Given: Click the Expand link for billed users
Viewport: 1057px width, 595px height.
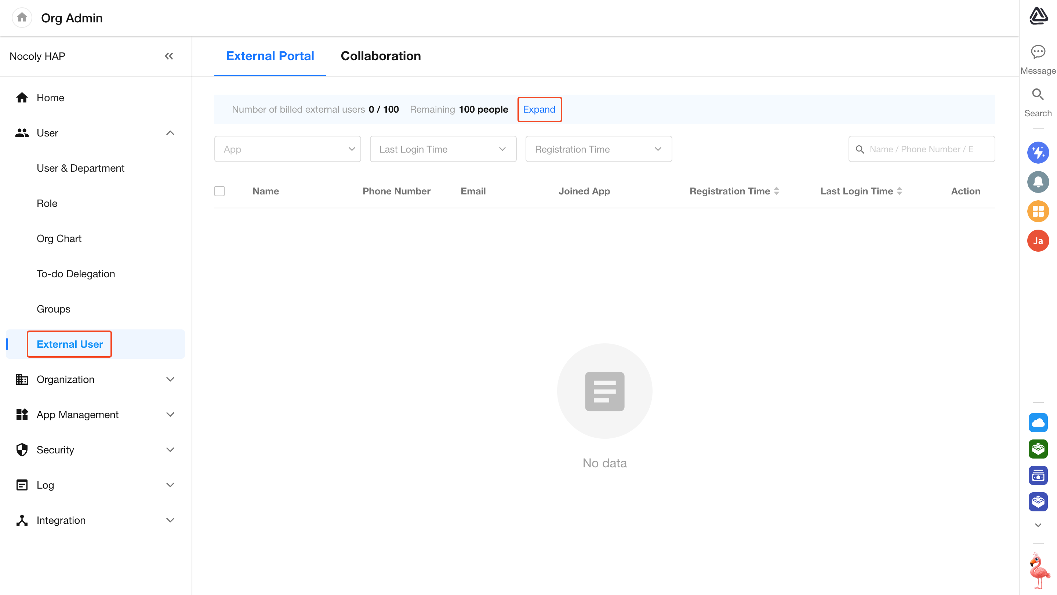Looking at the screenshot, I should [x=539, y=109].
